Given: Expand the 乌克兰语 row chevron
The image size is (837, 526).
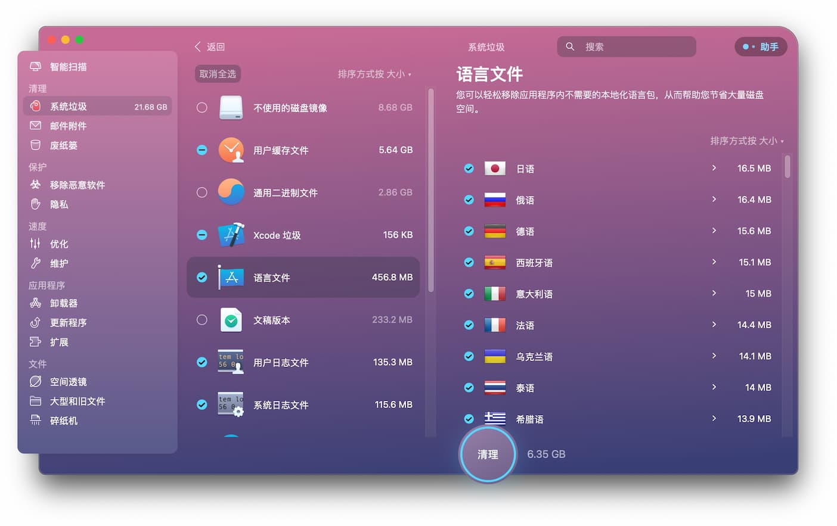Looking at the screenshot, I should (x=714, y=356).
